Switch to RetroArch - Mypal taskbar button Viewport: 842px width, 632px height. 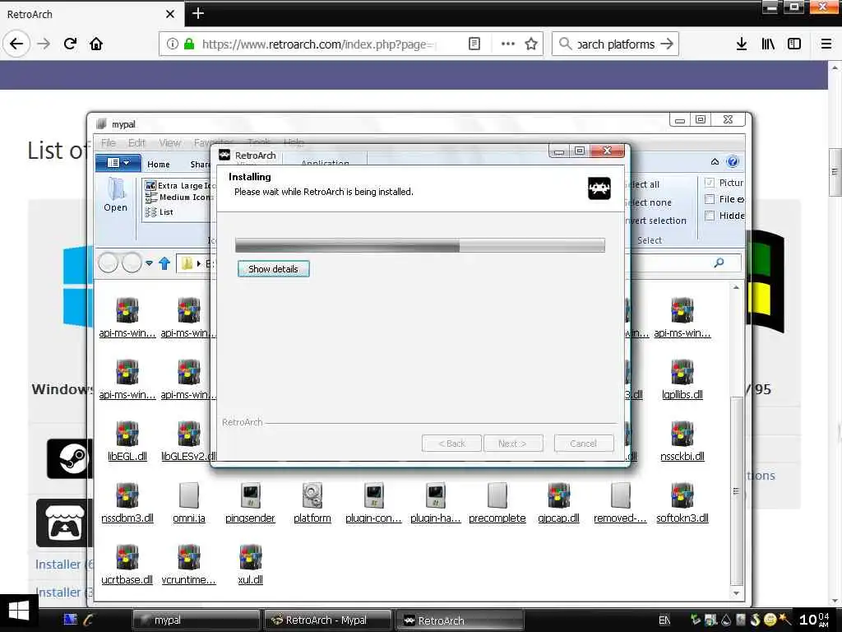point(327,620)
